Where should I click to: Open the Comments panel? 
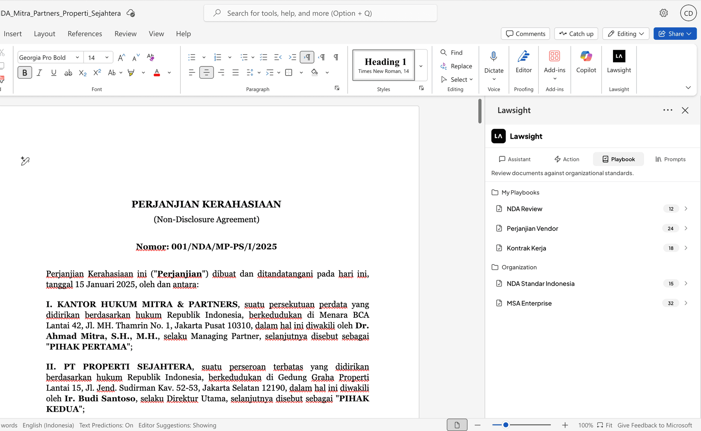(525, 34)
